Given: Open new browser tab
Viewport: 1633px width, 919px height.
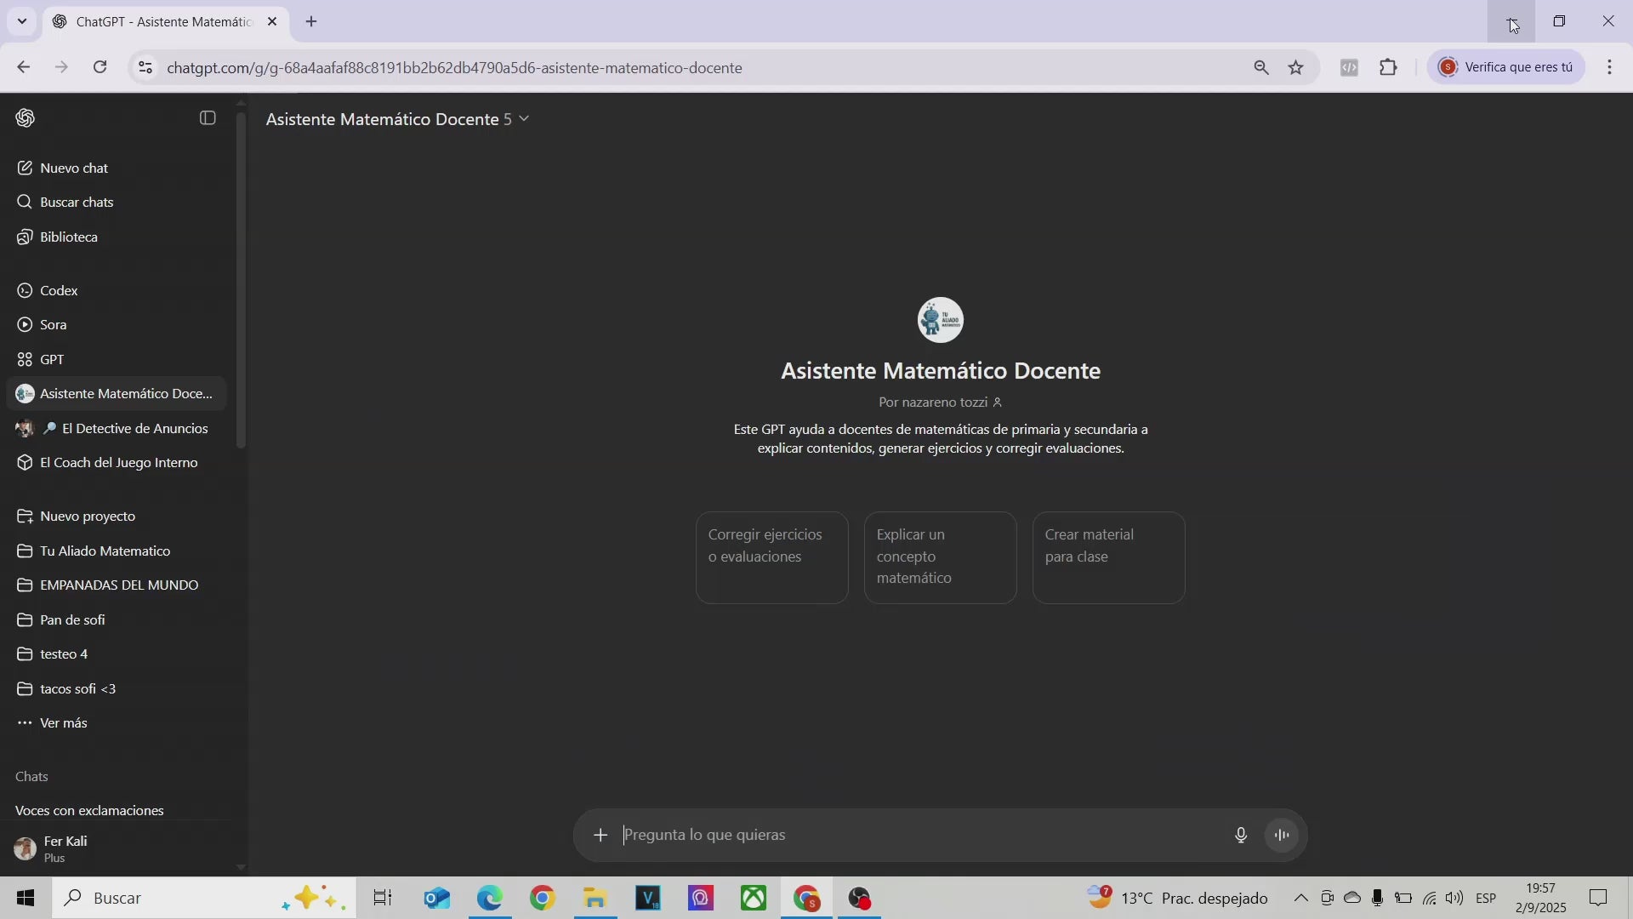Looking at the screenshot, I should click(x=311, y=22).
